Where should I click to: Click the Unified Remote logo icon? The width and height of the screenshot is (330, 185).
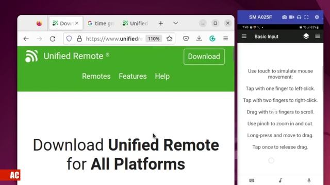click(x=31, y=56)
